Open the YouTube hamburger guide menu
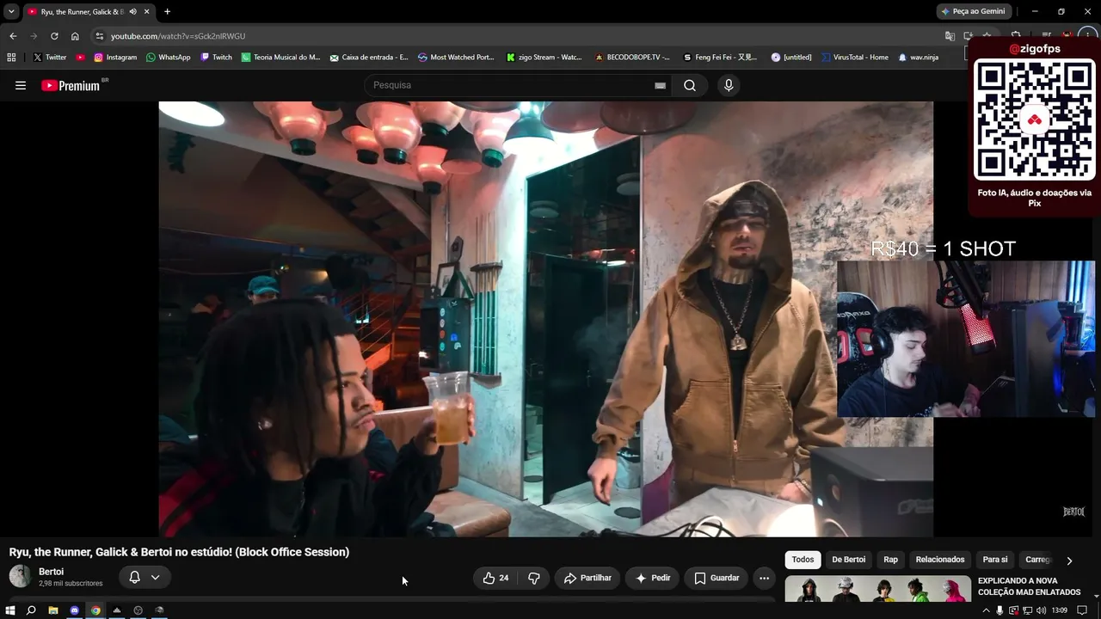The height and width of the screenshot is (619, 1101). point(21,85)
